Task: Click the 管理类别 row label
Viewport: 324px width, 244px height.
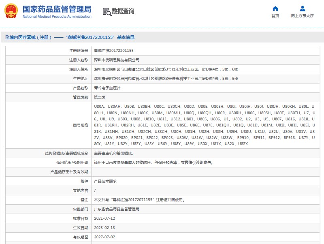Action: coord(80,97)
